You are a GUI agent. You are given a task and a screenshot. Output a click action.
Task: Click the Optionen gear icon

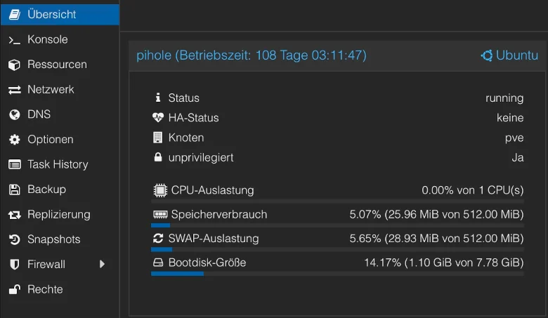click(14, 140)
